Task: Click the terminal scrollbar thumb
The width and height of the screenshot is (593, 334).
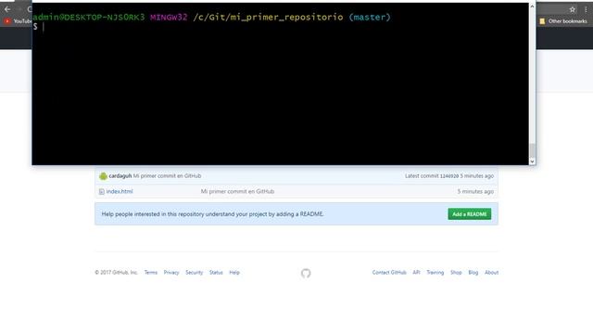Action: pos(532,150)
